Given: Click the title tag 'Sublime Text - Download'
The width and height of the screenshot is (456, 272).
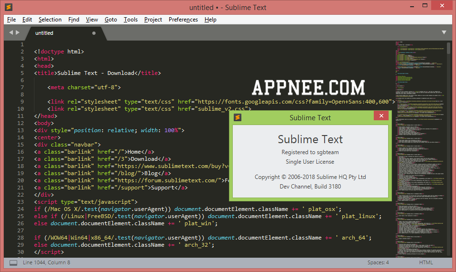Looking at the screenshot, I should tap(98, 73).
